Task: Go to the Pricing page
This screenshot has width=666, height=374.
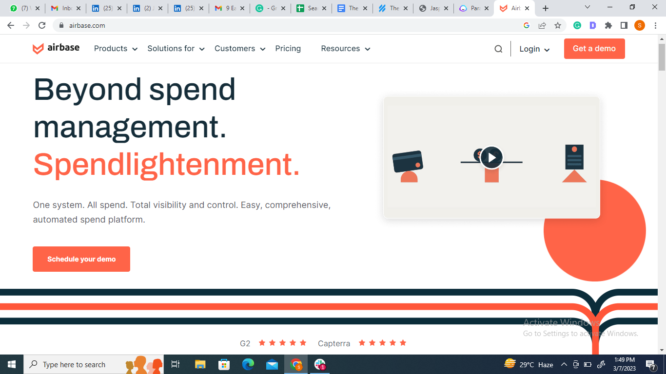Action: (288, 49)
